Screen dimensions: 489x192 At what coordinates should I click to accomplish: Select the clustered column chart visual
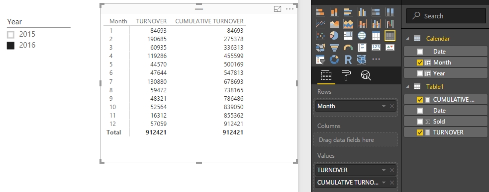coord(362,12)
